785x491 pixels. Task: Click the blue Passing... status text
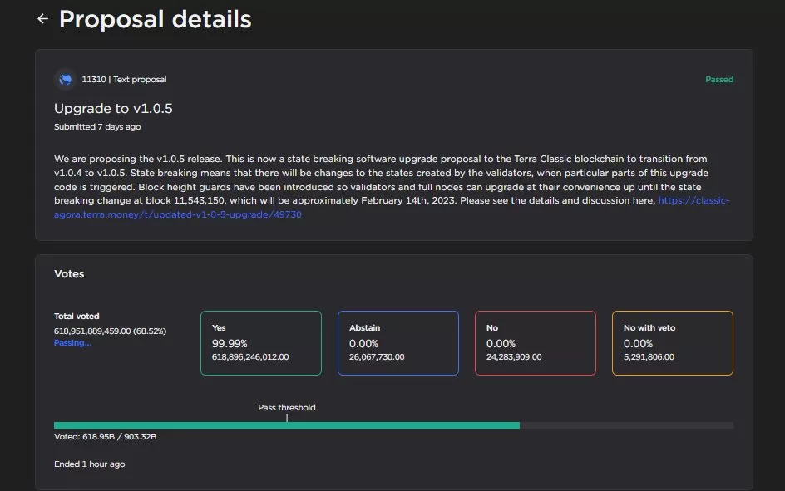(73, 342)
